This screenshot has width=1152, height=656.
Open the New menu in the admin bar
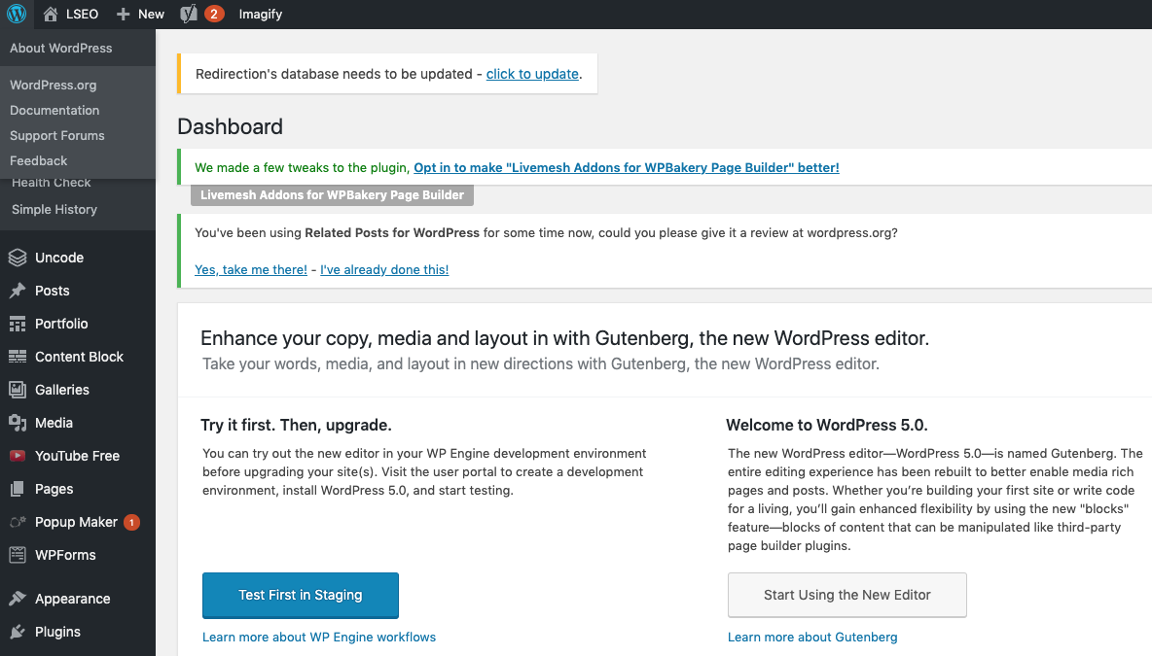point(139,14)
